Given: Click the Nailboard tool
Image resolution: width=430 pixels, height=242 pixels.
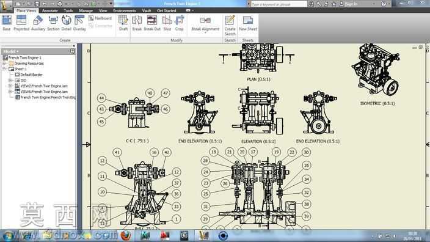Looking at the screenshot, I should pos(100,18).
